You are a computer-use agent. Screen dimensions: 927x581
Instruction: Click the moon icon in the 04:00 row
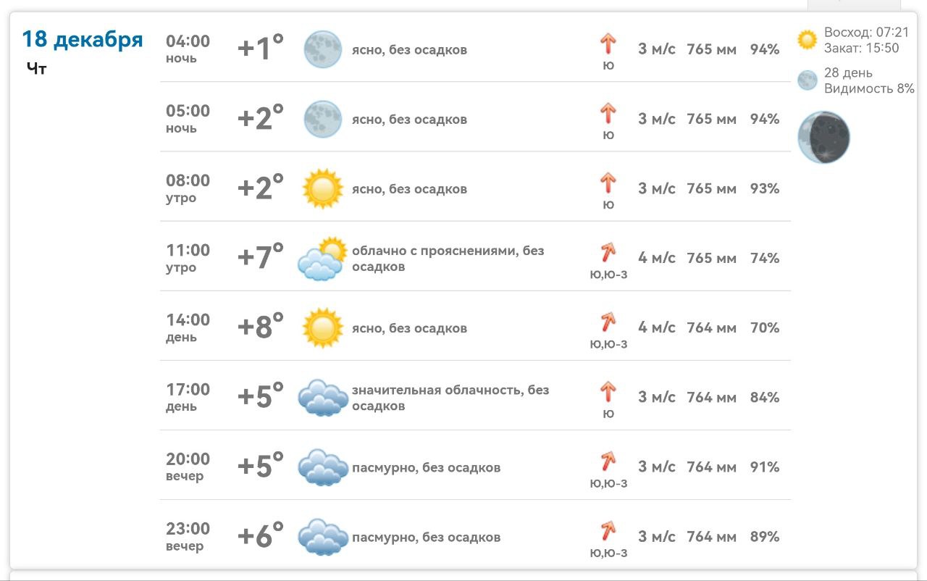click(322, 49)
